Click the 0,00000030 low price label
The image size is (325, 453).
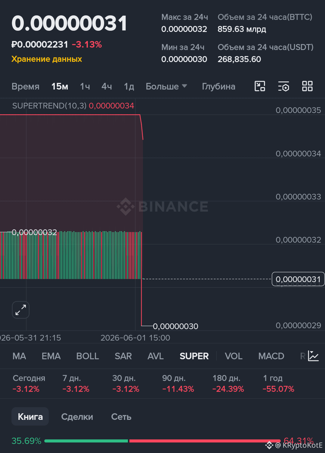tap(176, 326)
